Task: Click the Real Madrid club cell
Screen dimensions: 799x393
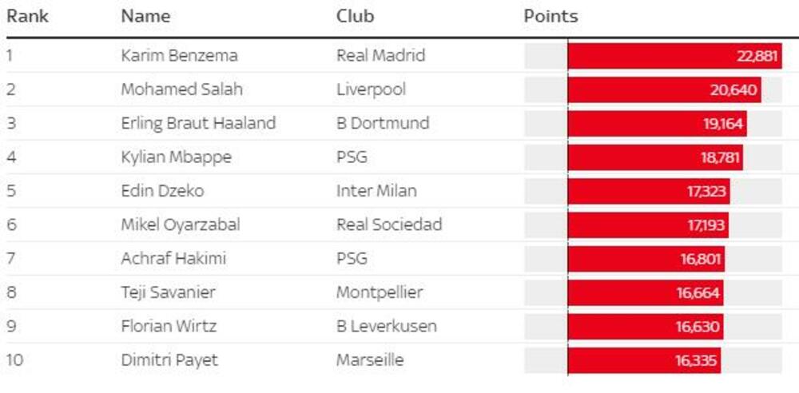Action: point(380,56)
